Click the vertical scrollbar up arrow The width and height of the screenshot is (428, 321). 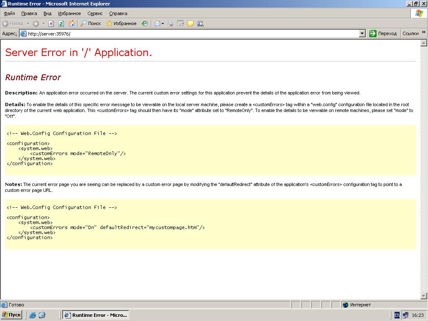click(424, 43)
